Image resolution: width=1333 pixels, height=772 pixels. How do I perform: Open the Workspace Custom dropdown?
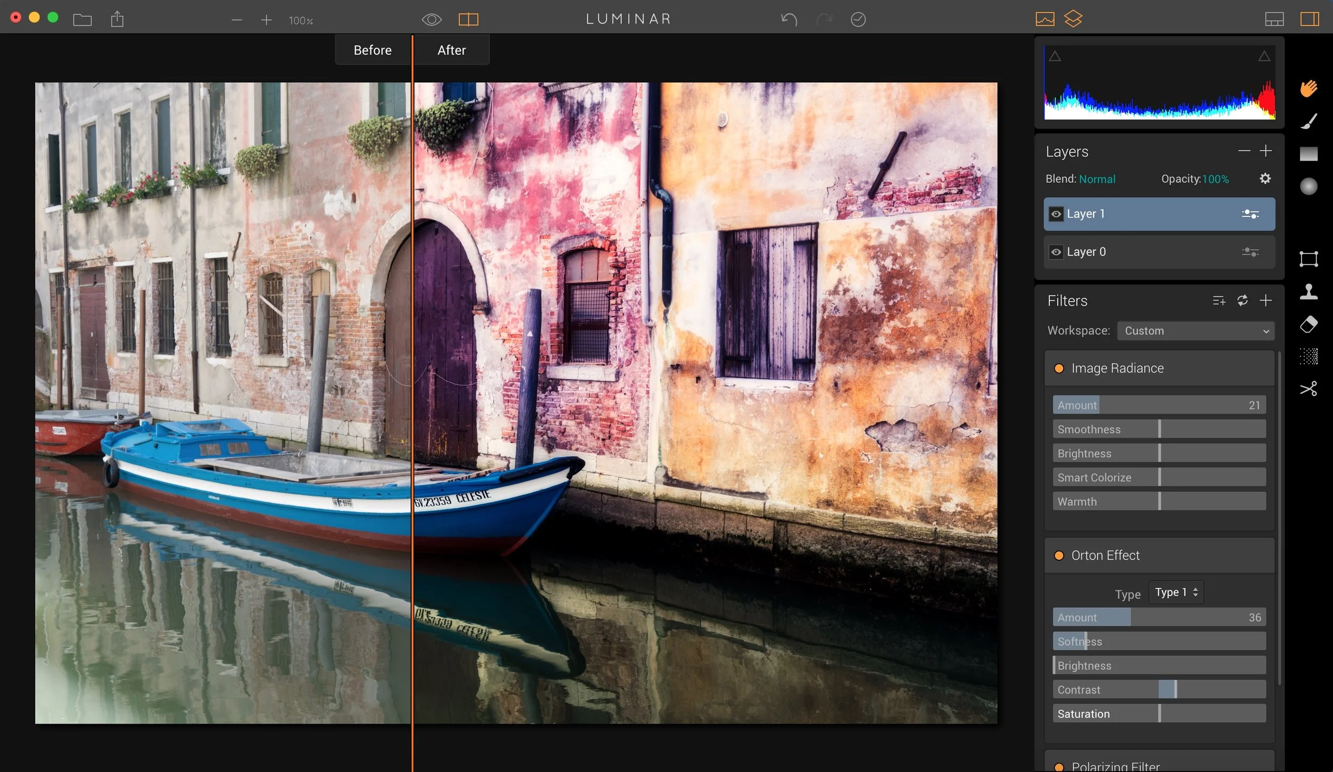1195,331
